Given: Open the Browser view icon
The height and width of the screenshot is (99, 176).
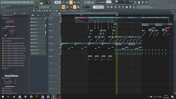Looking at the screenshot, I should coord(123,7).
